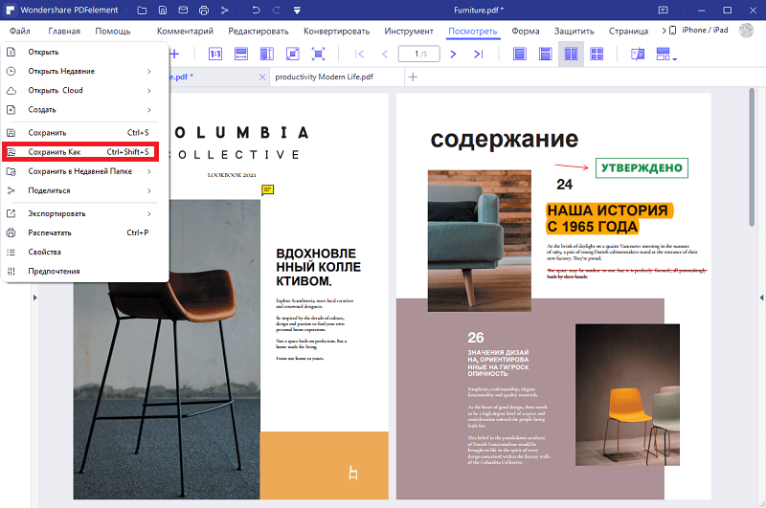Go to the previous page

pos(385,54)
